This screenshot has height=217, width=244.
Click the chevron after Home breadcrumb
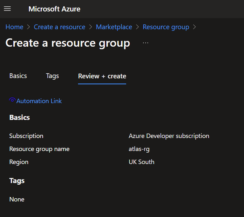[x=29, y=27]
